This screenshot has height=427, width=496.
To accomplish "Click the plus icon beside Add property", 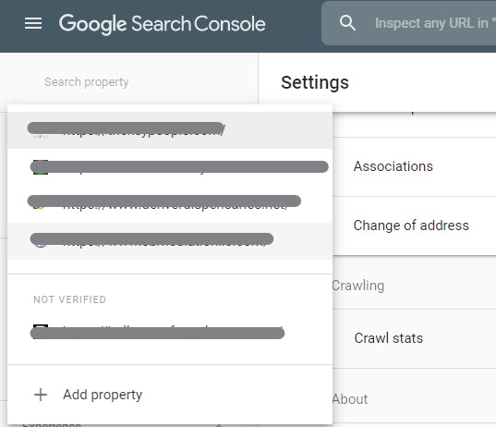I will coord(41,395).
